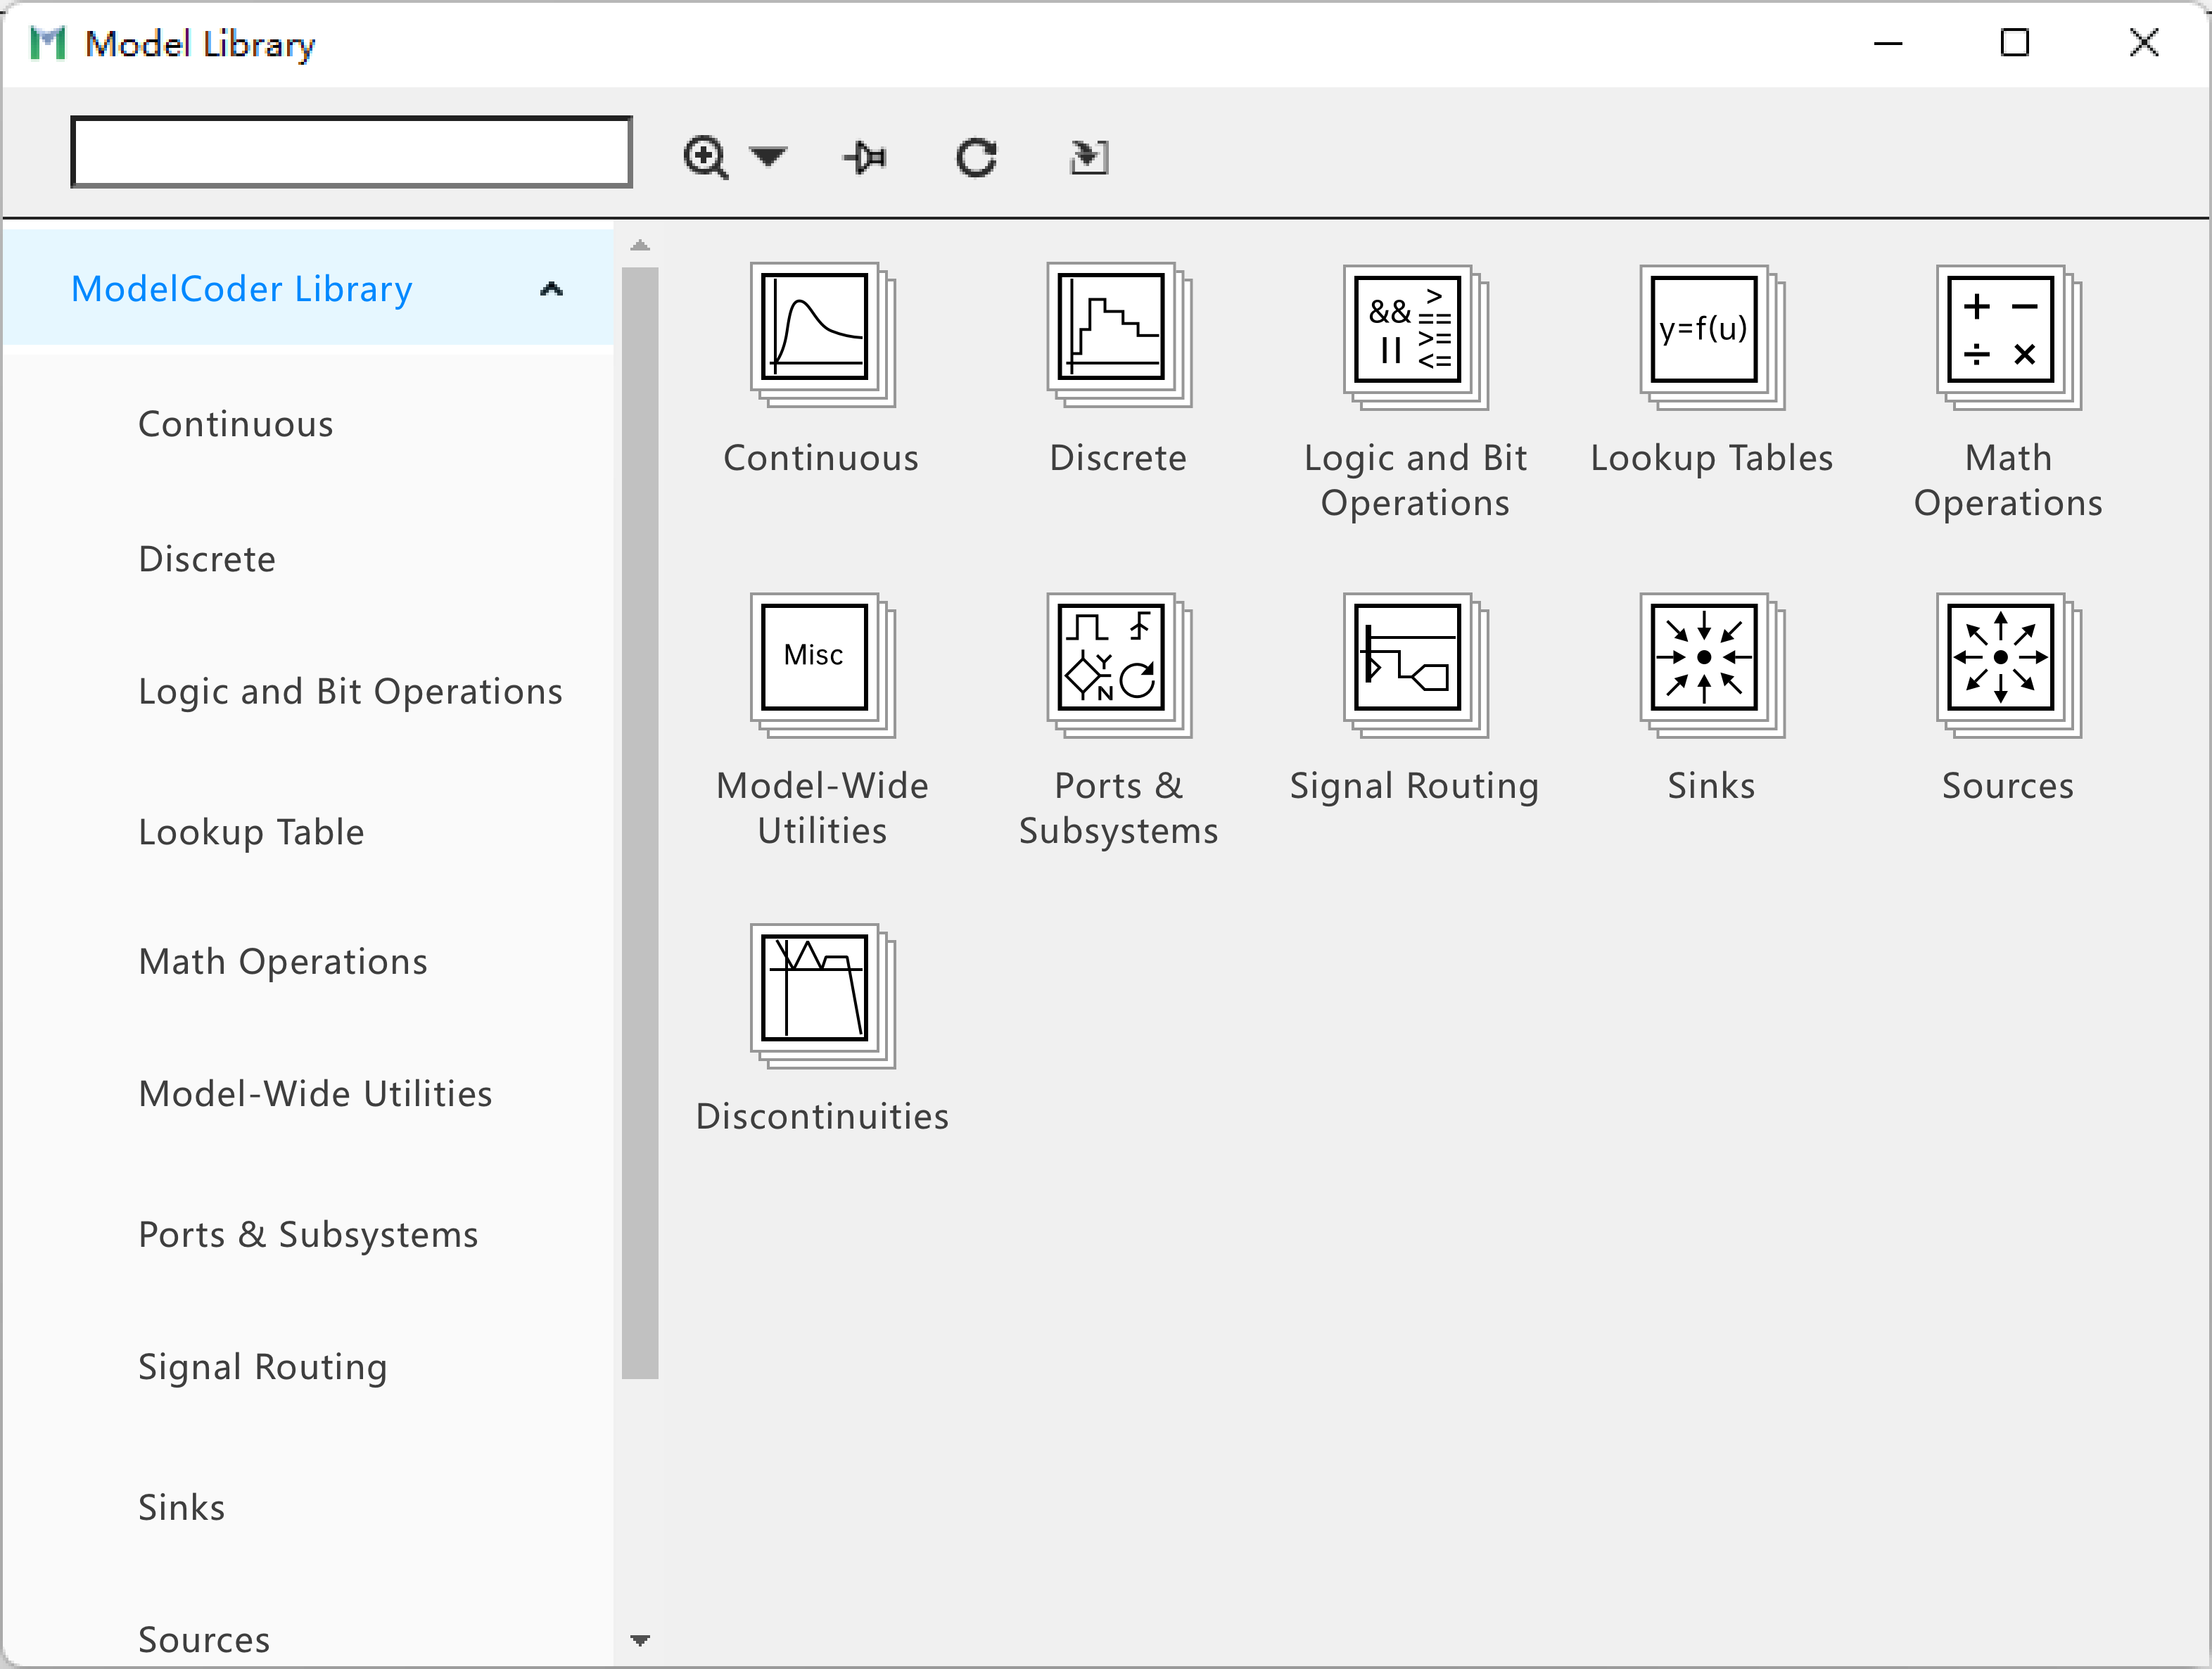The image size is (2212, 1669).
Task: Select Lookup Table in the sidebar
Action: click(x=251, y=832)
